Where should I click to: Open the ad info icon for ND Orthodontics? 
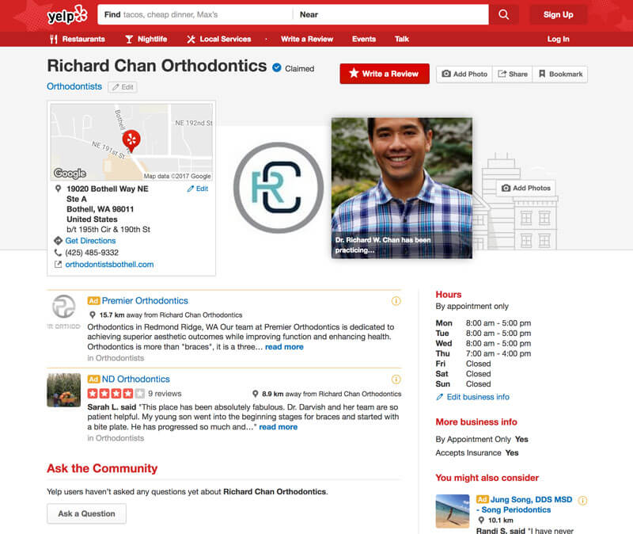point(396,380)
